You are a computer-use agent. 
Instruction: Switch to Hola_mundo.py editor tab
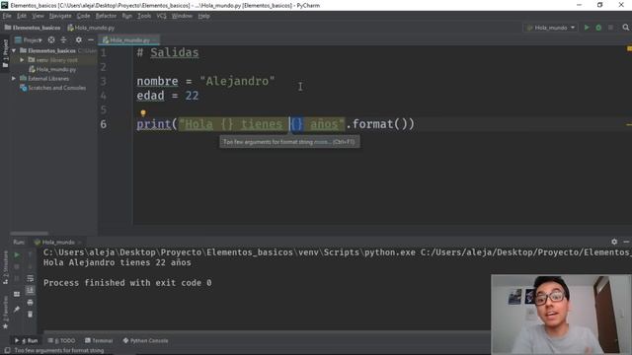tap(129, 39)
